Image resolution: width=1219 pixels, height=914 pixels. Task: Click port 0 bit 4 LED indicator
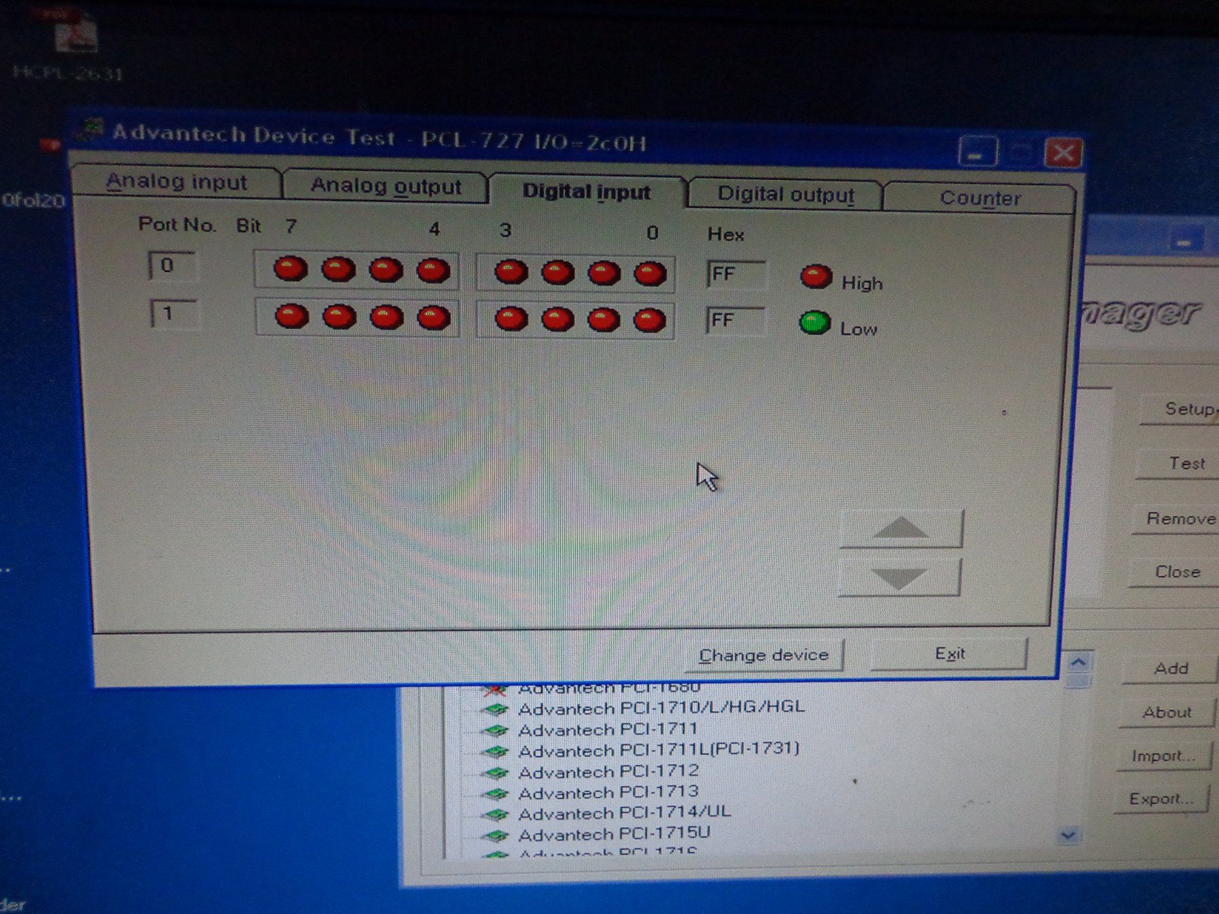tap(433, 271)
